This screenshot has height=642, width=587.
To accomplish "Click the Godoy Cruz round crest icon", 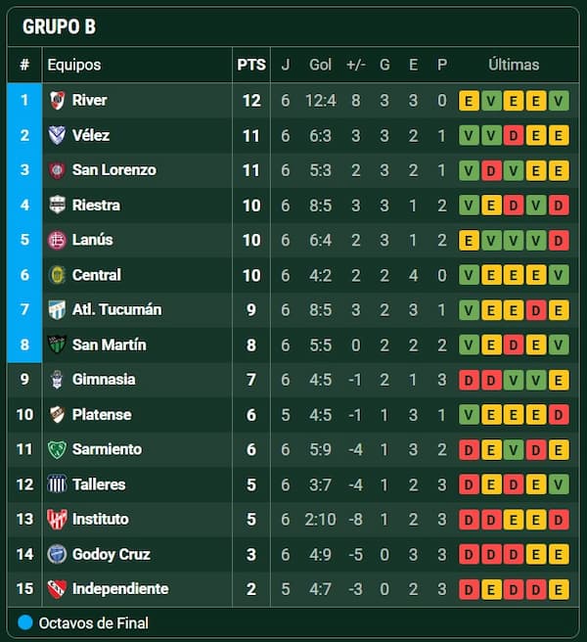I will coord(57,554).
